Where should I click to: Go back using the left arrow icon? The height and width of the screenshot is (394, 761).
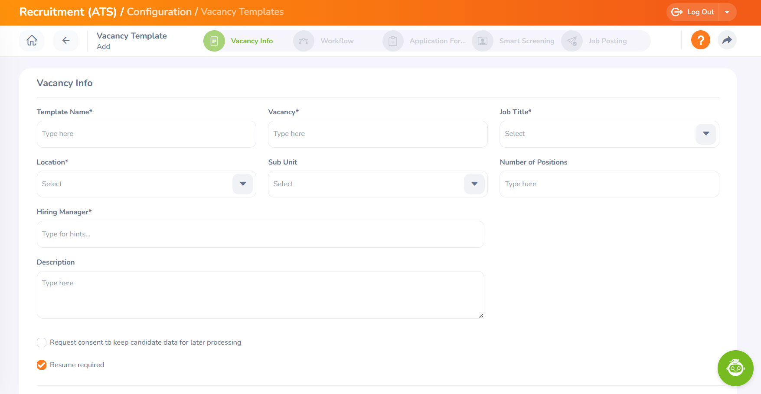(x=66, y=41)
